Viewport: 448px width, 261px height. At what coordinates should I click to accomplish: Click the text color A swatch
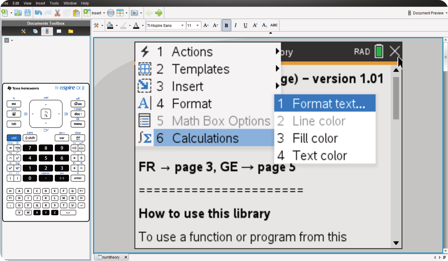(x=136, y=26)
